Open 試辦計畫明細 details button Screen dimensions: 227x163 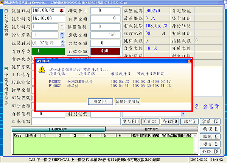(x=127, y=101)
